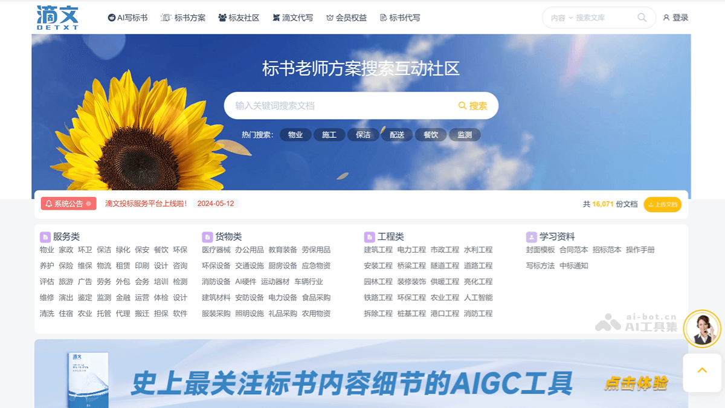Click the 学习资料 section header icon

pyautogui.click(x=531, y=237)
